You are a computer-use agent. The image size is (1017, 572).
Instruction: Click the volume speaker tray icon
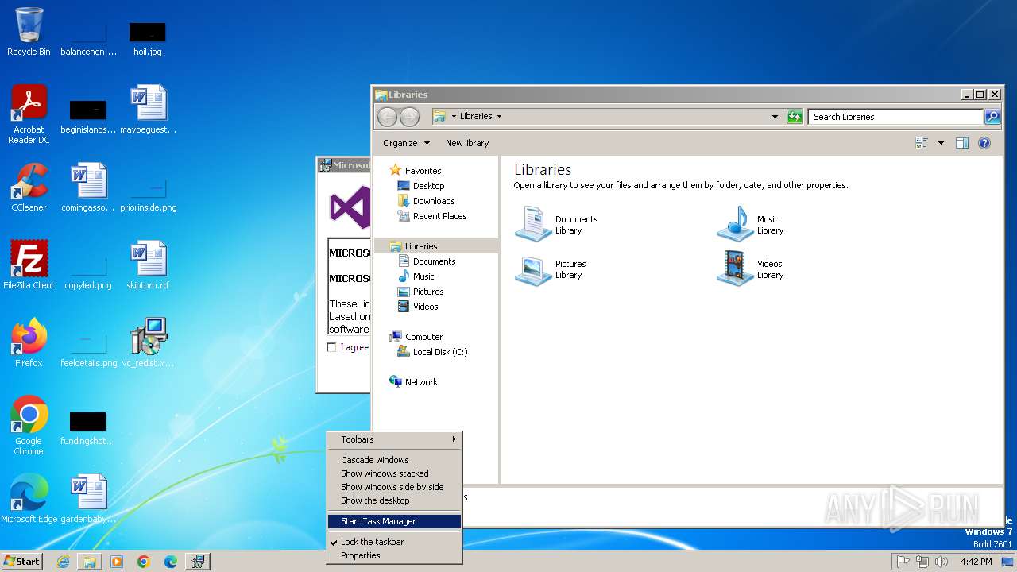[x=942, y=562]
